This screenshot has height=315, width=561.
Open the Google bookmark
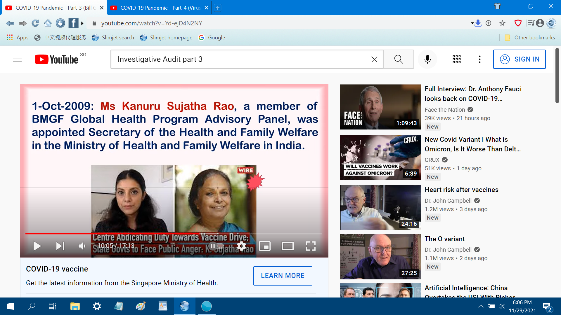tap(212, 38)
